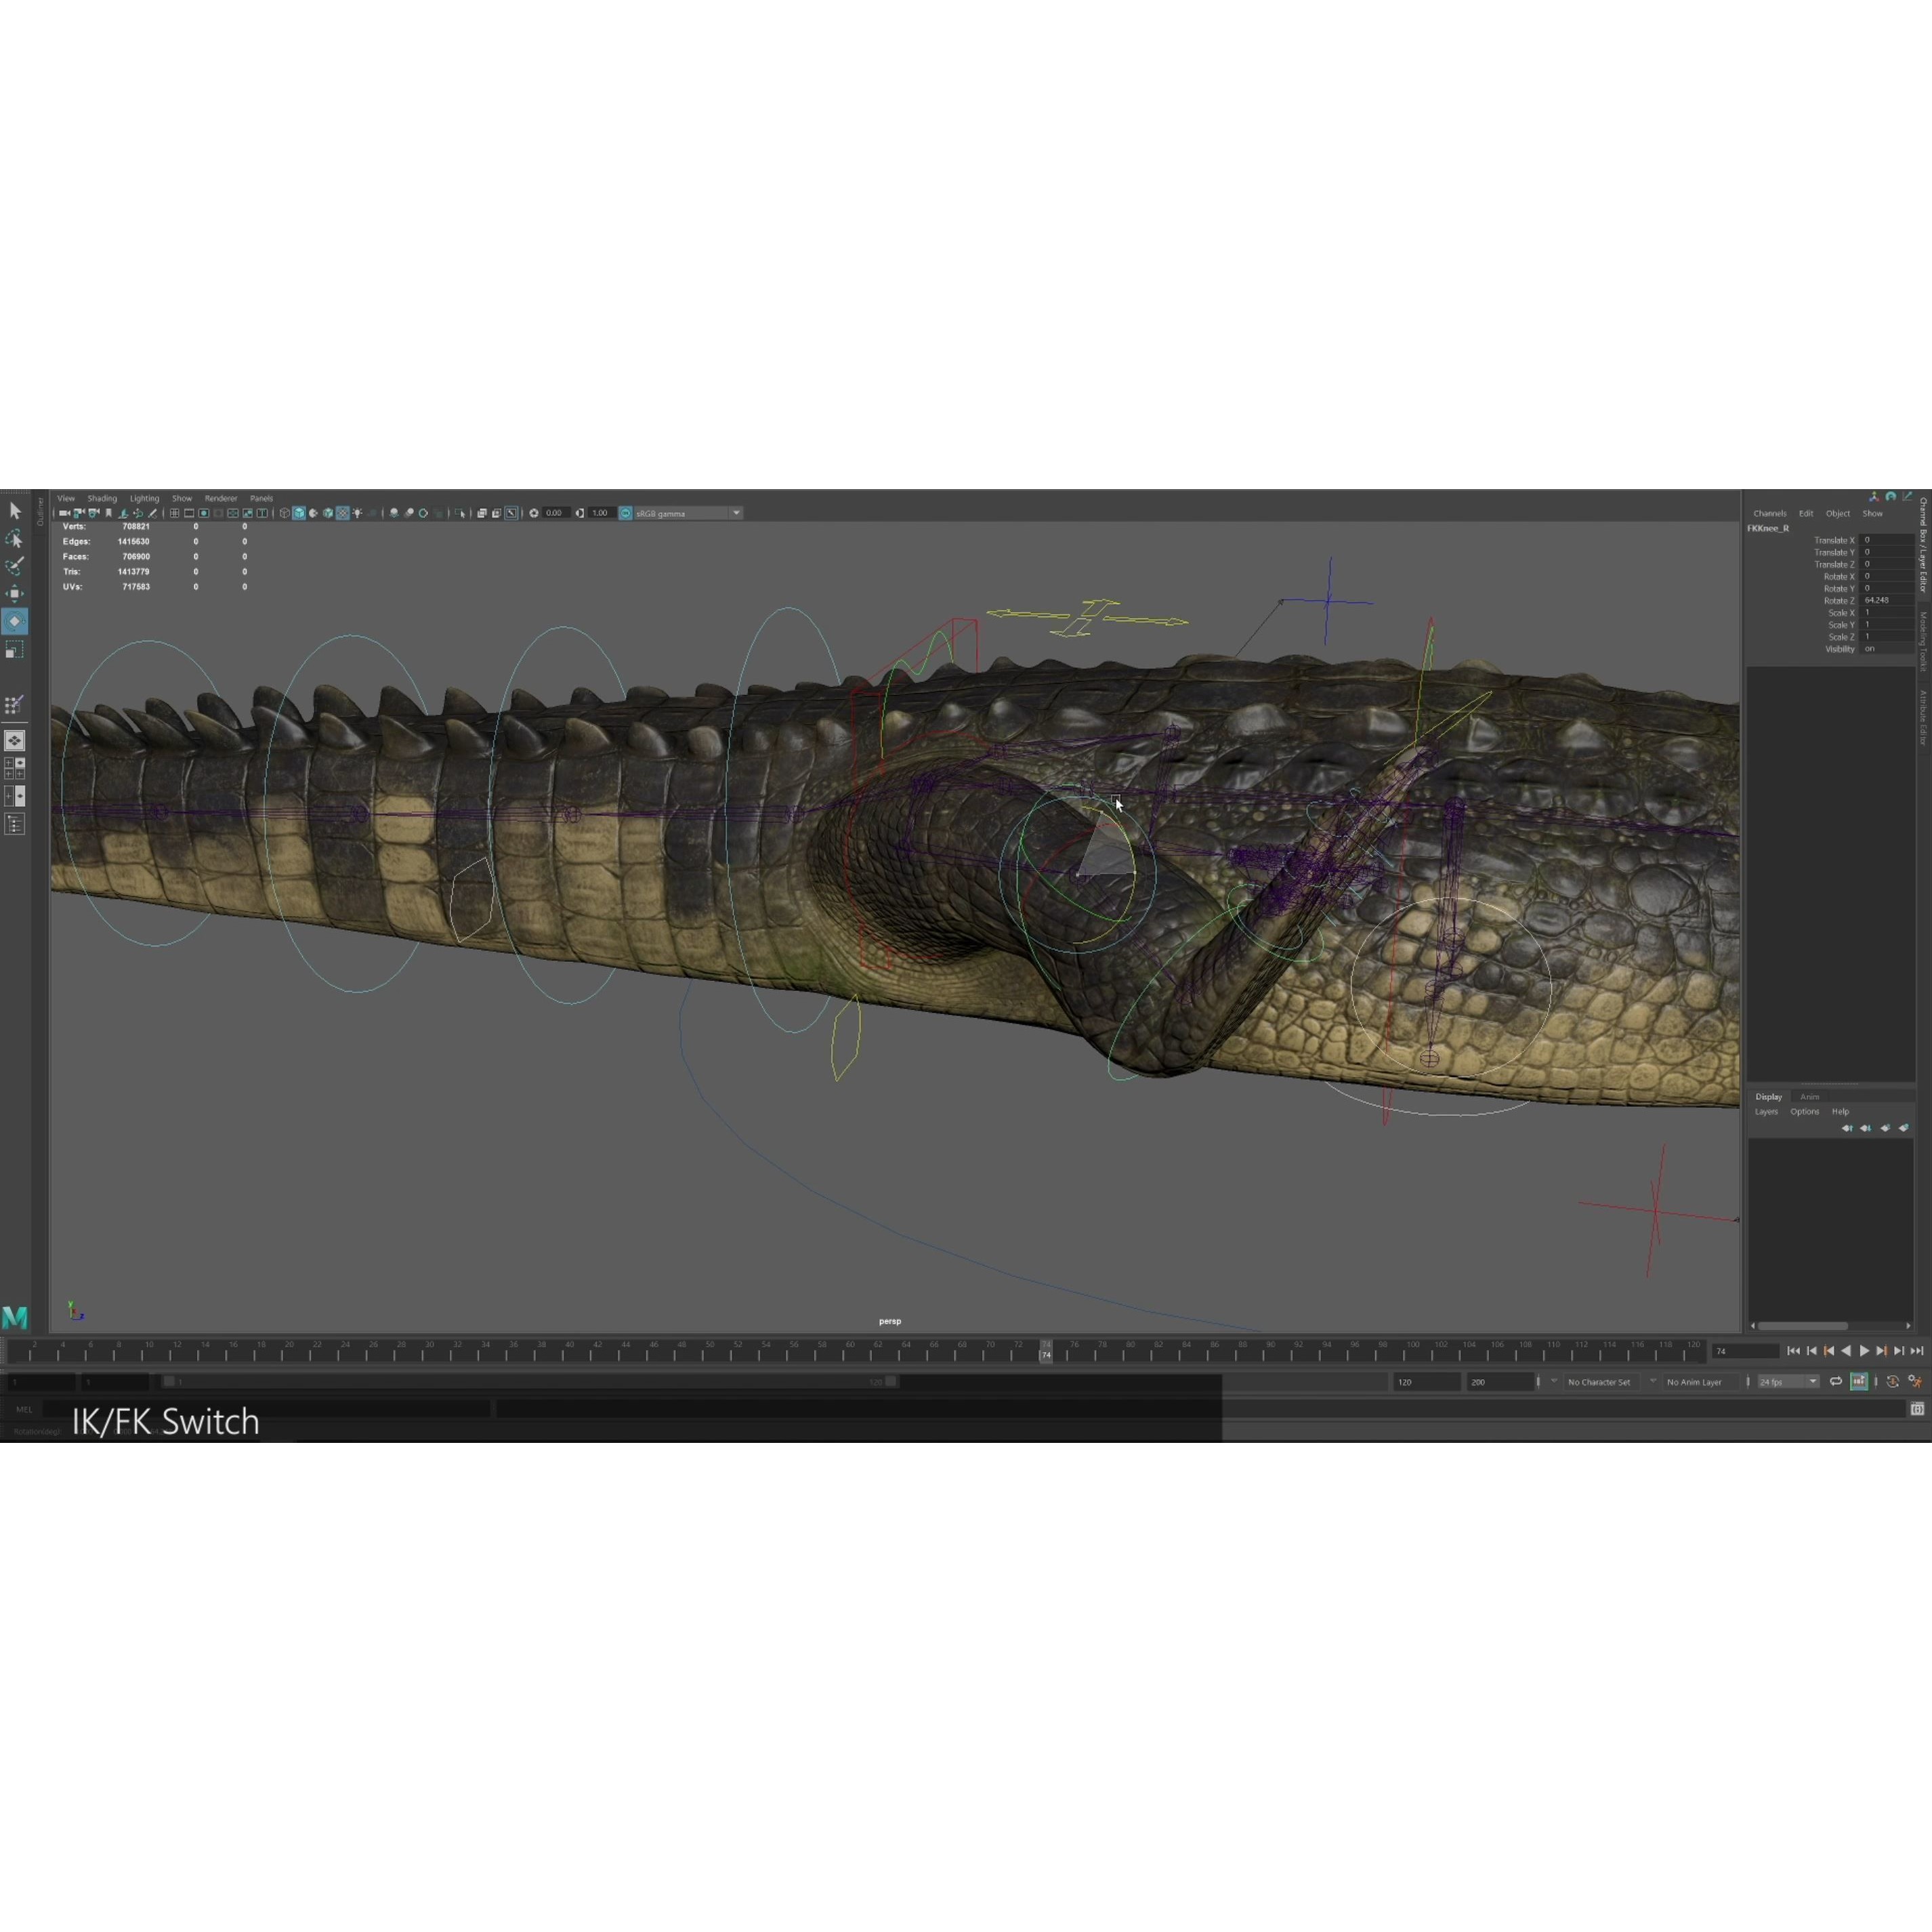Select the Translate X channel label
Viewport: 1932px width, 1932px height.
tap(1834, 540)
